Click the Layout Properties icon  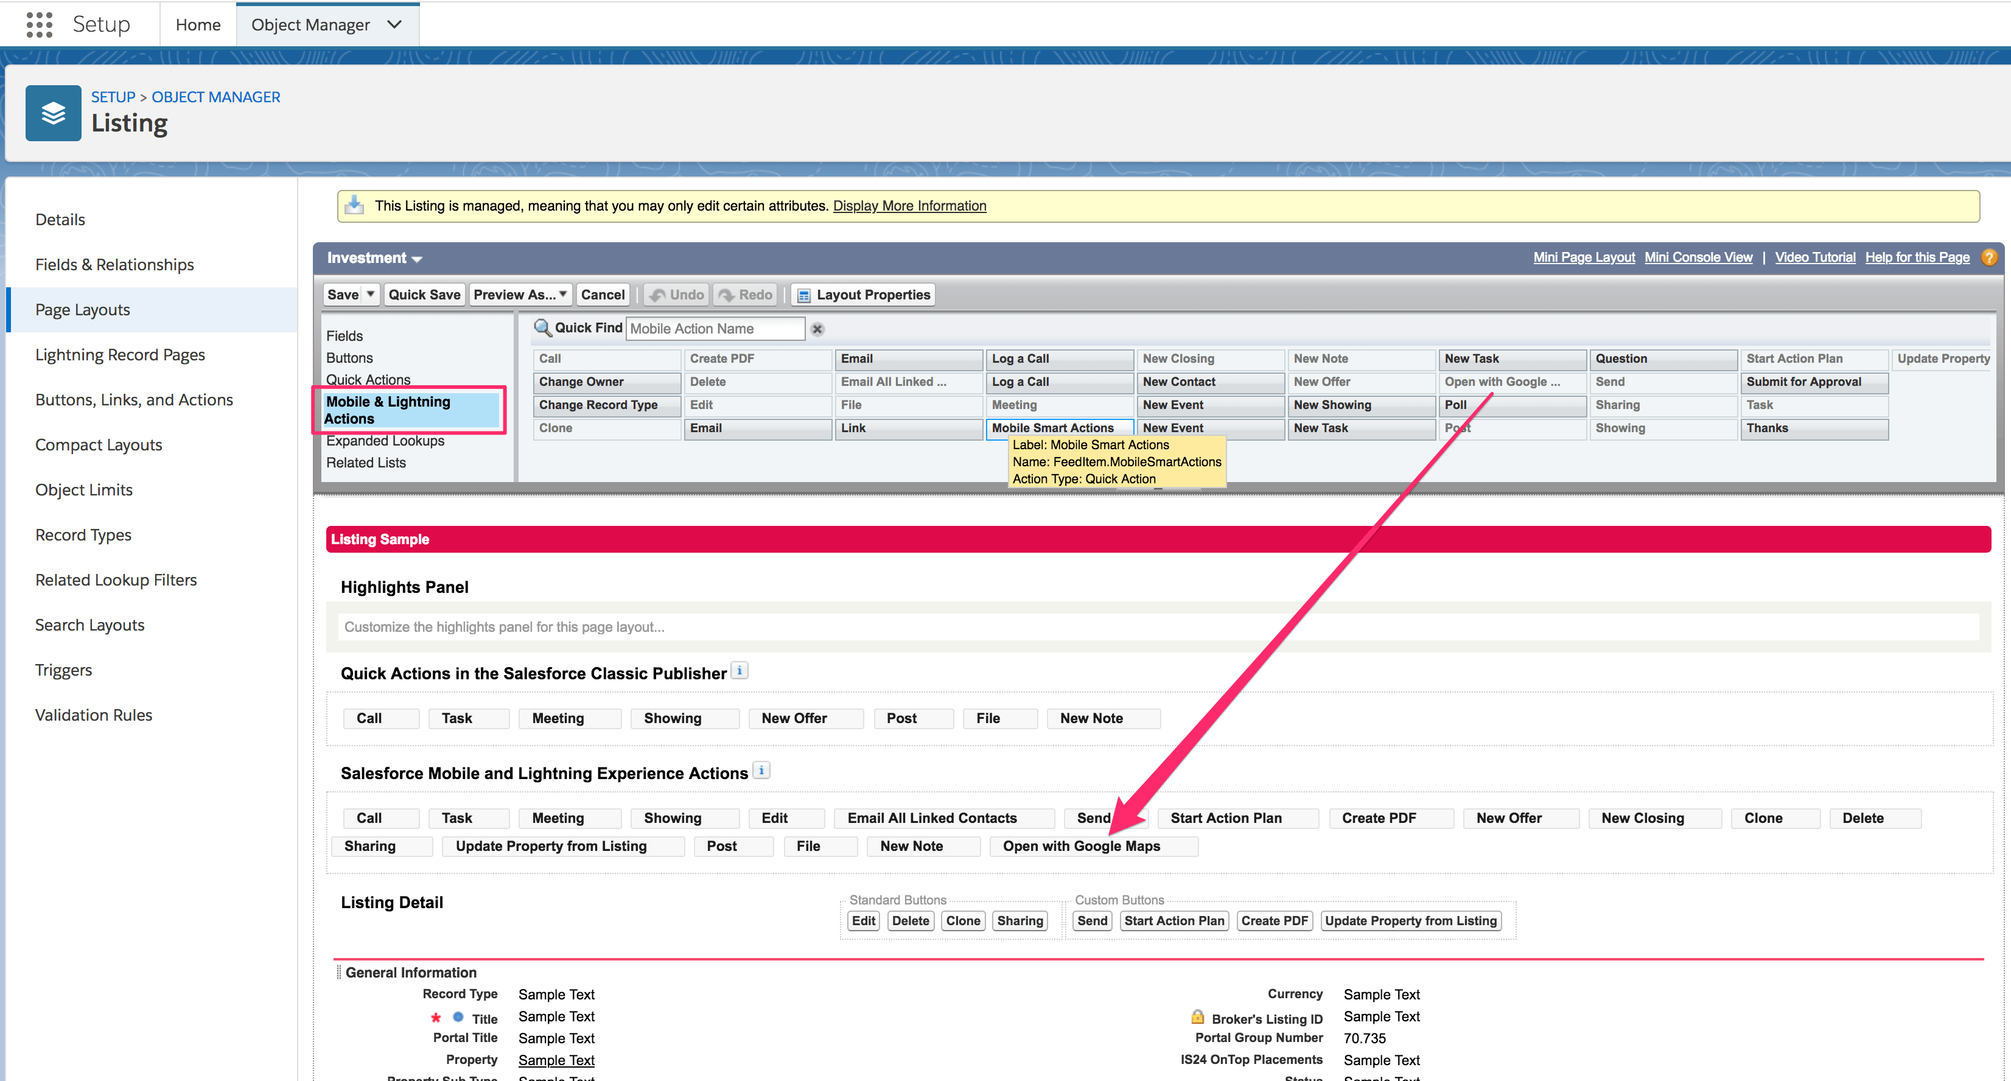pyautogui.click(x=804, y=295)
